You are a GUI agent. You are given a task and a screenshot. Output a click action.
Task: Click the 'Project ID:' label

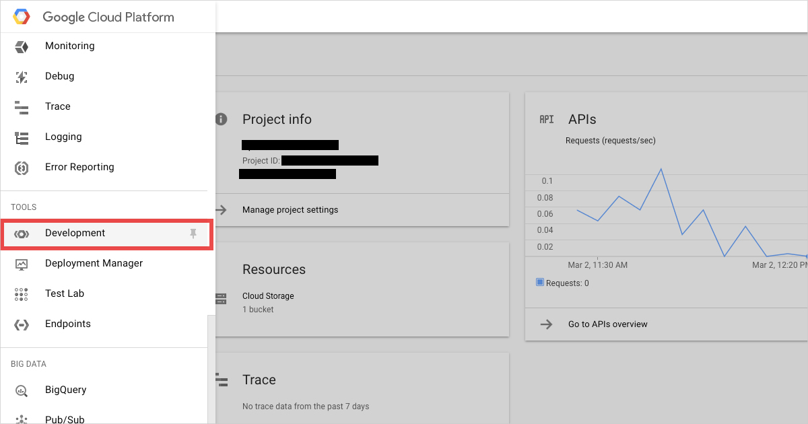click(x=261, y=161)
